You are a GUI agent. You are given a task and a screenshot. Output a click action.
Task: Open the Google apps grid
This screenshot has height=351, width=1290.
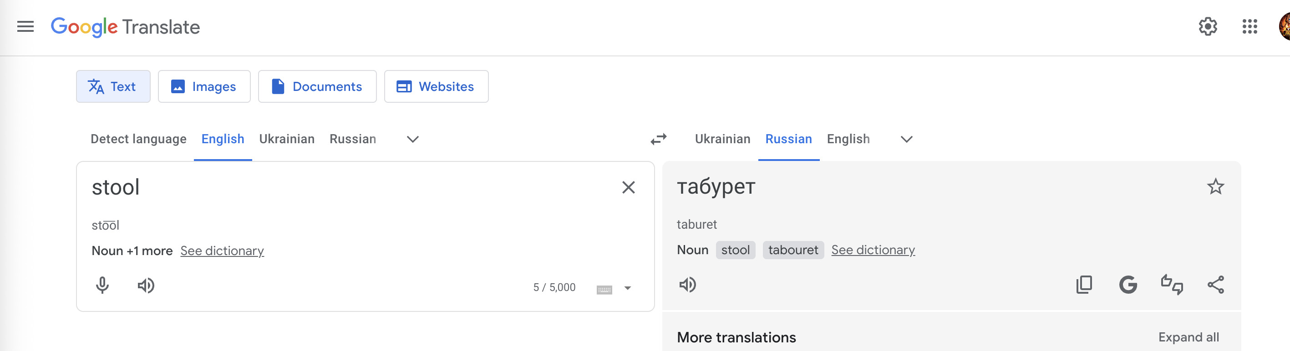click(1249, 26)
